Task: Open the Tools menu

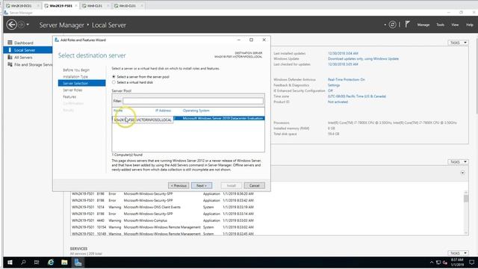Action: (440, 25)
